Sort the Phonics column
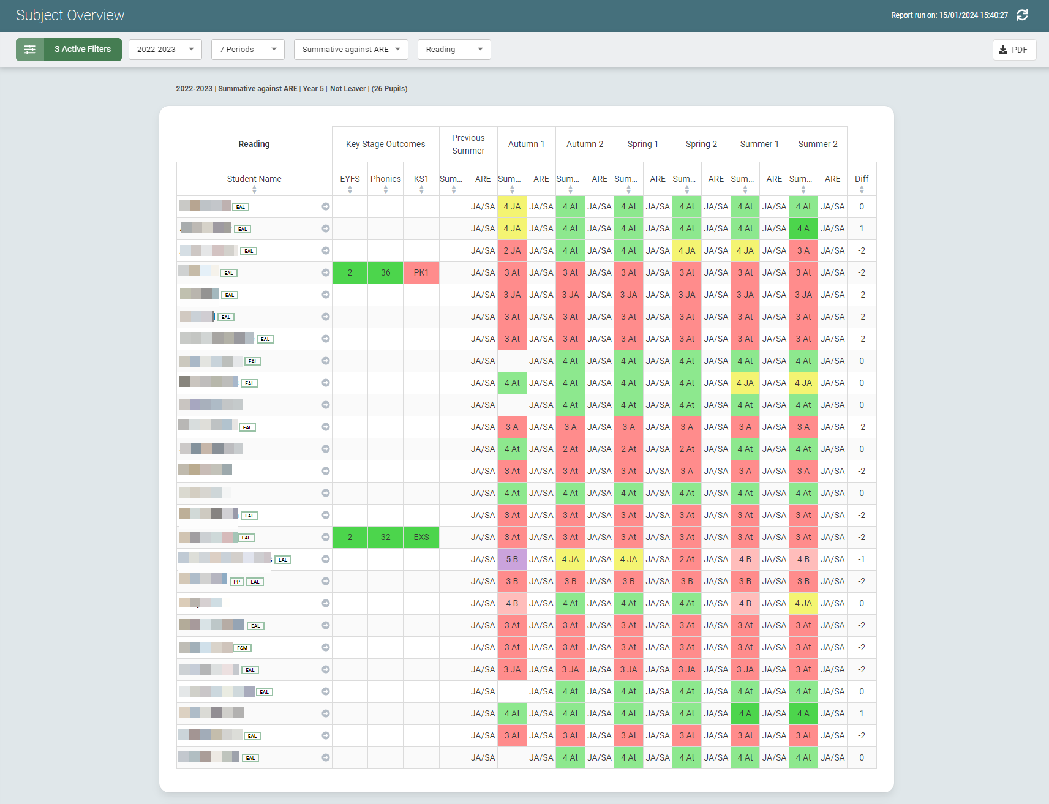The image size is (1049, 804). (x=385, y=190)
